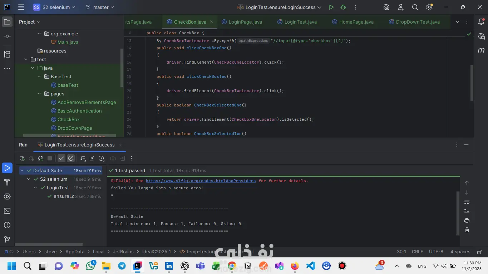
Task: Toggle Show Passed tests checkmark
Action: [x=61, y=158]
